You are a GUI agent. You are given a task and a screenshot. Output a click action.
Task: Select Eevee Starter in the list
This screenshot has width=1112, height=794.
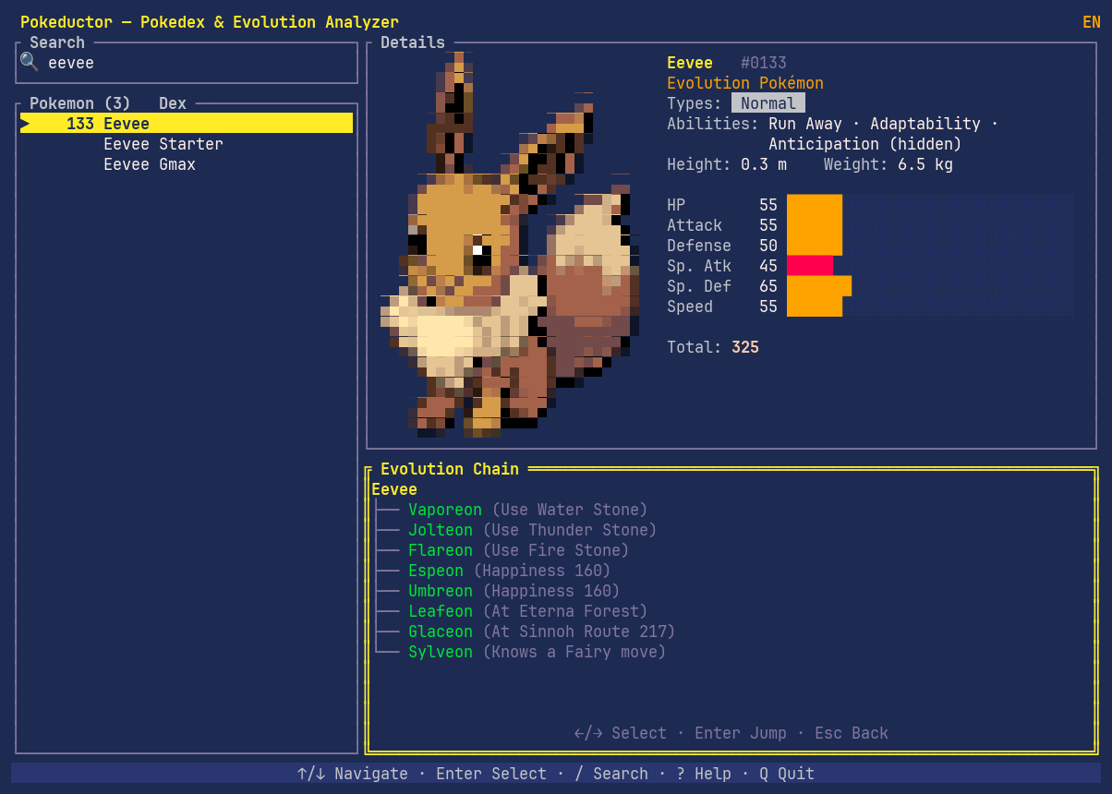coord(163,144)
